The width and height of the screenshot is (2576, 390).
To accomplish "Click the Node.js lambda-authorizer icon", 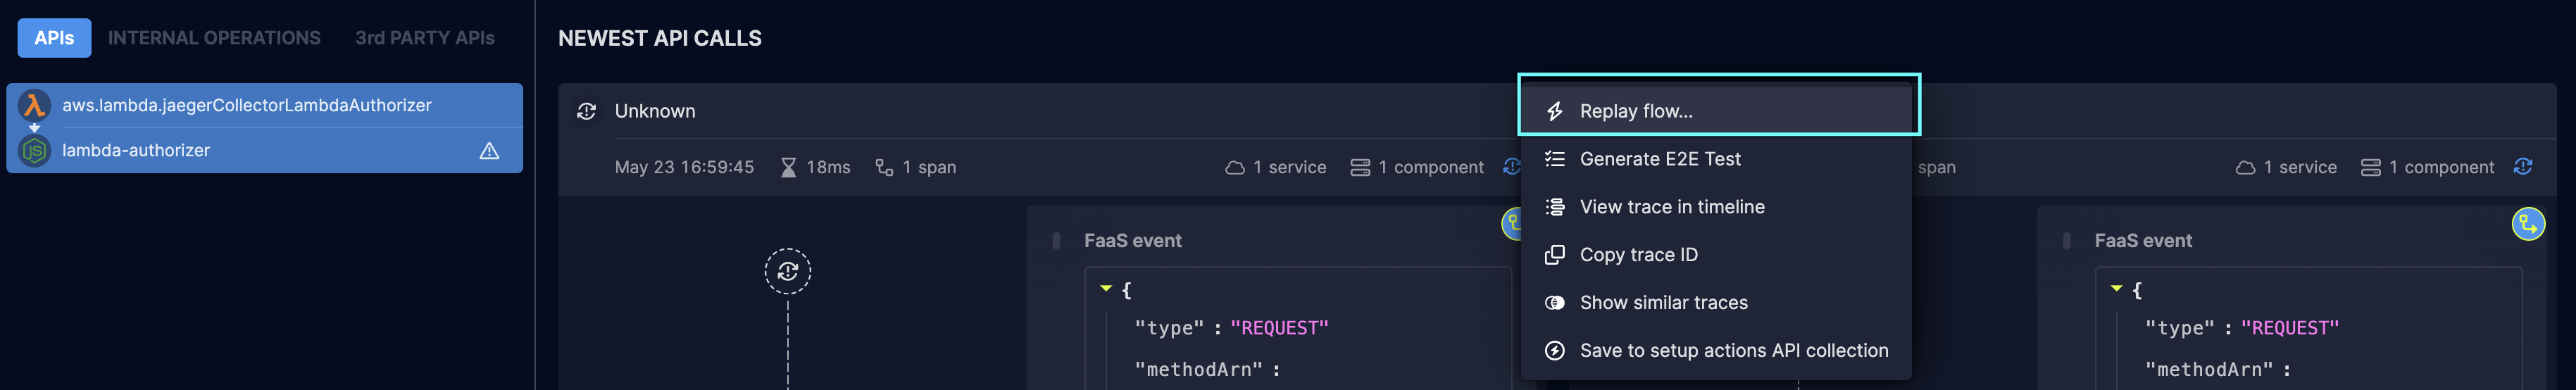I will click(34, 151).
